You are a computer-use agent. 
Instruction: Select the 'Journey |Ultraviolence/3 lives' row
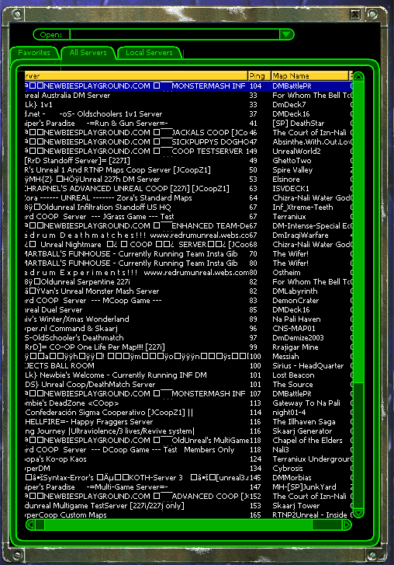coord(188,431)
